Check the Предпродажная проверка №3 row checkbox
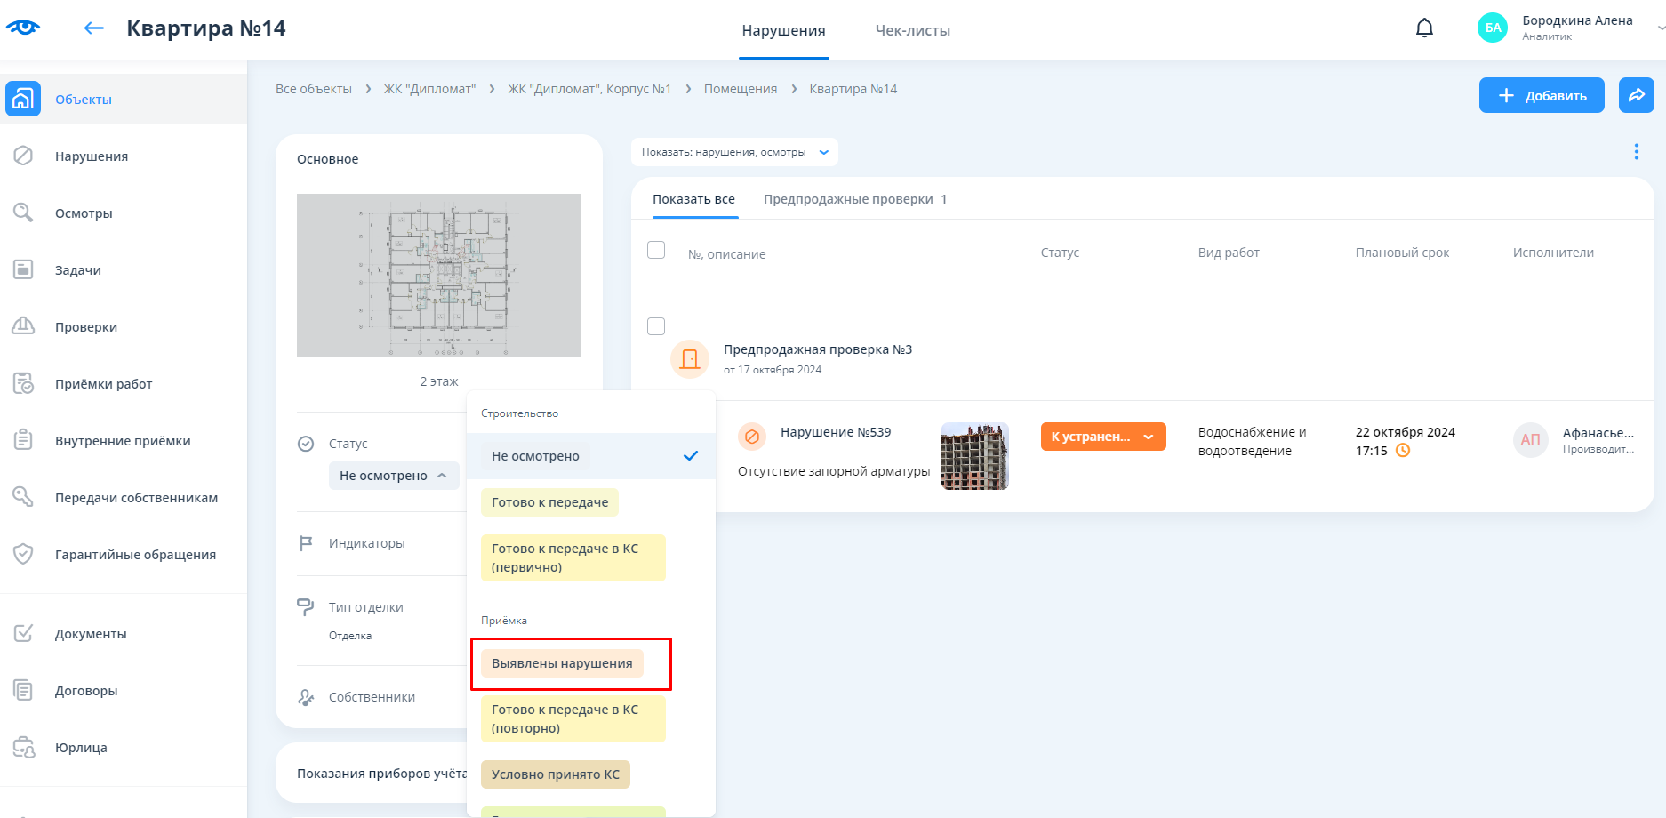 coord(656,326)
